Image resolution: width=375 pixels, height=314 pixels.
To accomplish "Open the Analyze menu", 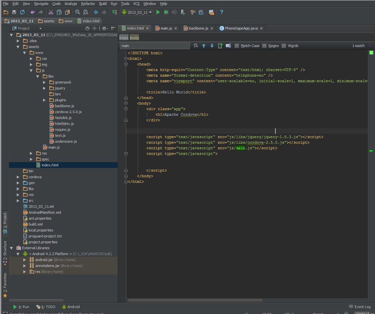I will [x=71, y=4].
